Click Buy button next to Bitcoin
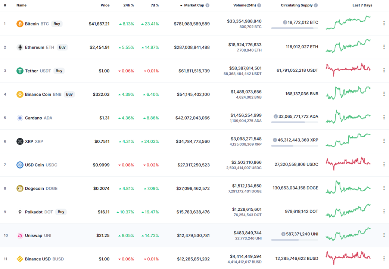 click(57, 24)
